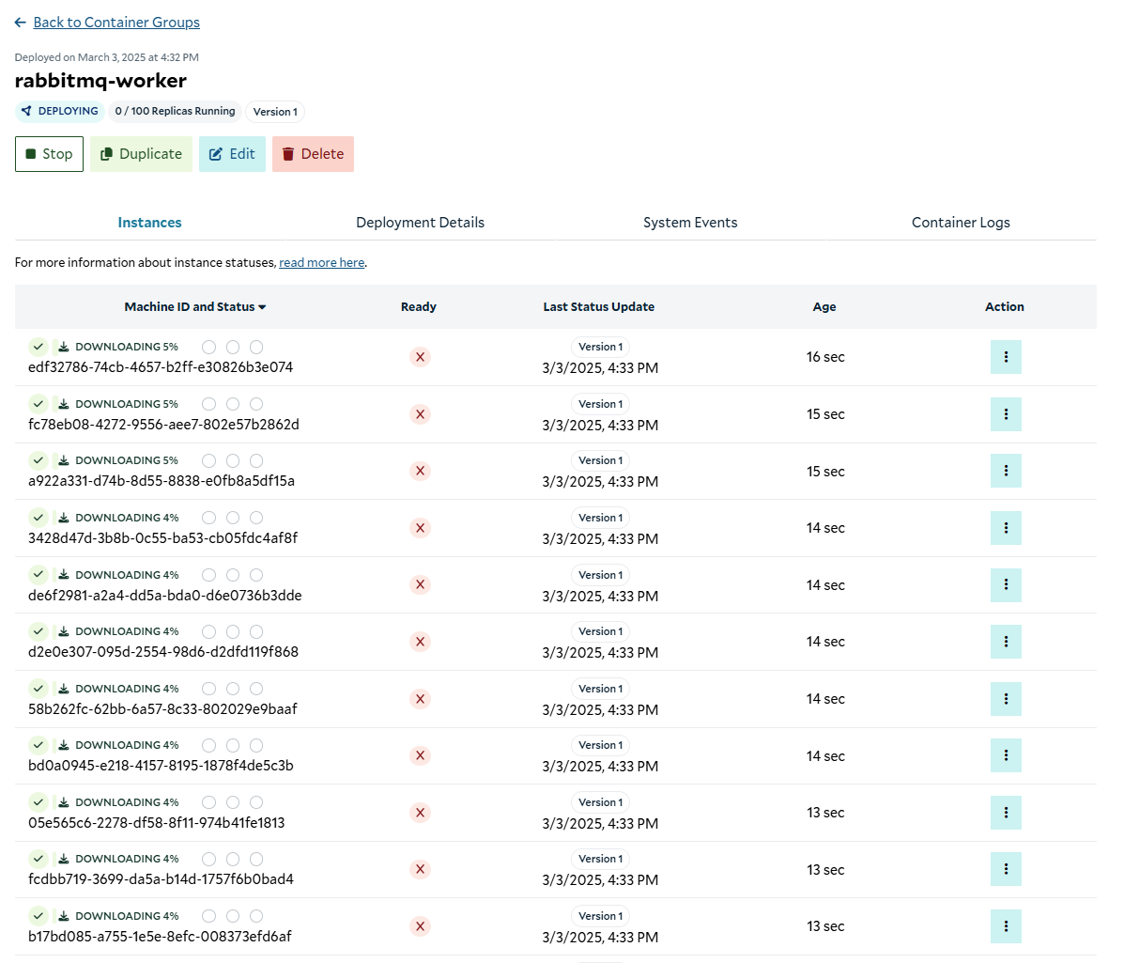Select machine ID edf32786-74cb-4657-b2ff-e30826b3e074
This screenshot has height=963, width=1139.
161,367
